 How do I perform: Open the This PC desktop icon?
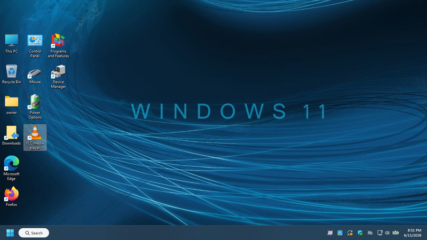[11, 44]
